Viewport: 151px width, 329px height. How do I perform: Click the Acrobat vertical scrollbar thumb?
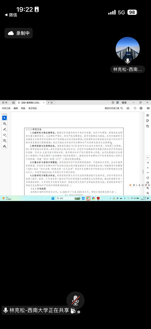[x=143, y=172]
